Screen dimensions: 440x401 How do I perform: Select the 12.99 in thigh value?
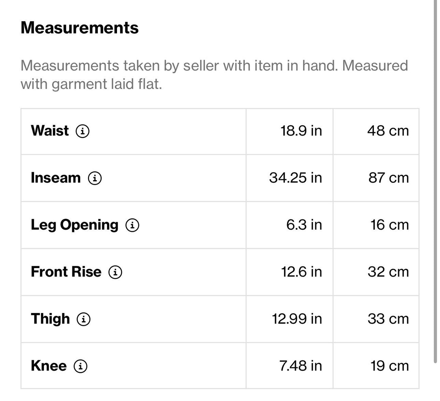pyautogui.click(x=297, y=319)
